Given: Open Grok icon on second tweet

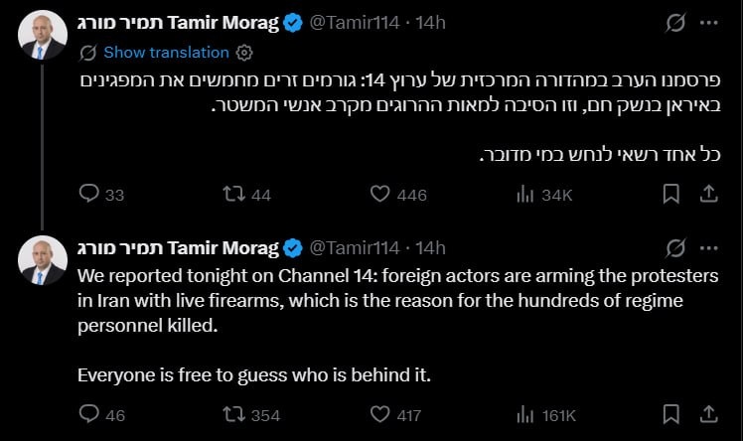Looking at the screenshot, I should tap(675, 248).
